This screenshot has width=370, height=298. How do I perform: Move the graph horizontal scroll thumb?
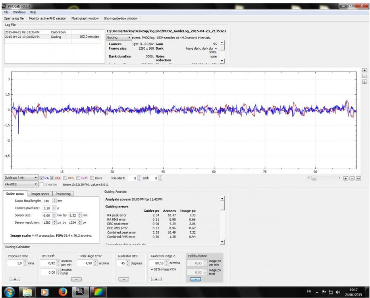coord(314,178)
